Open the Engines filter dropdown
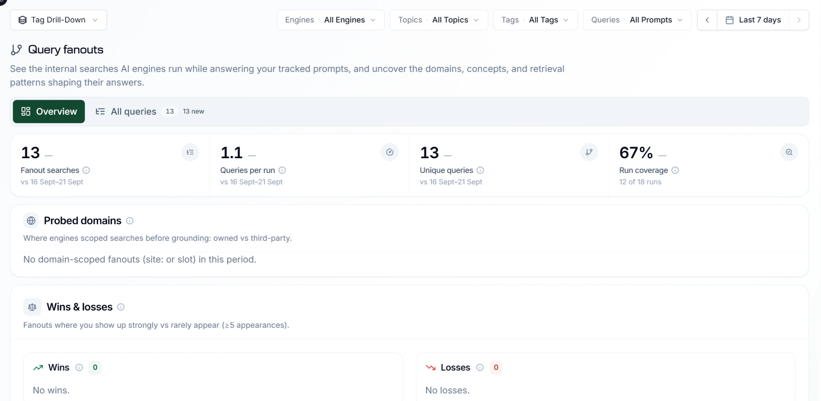Screen dimensions: 821x401 [x=331, y=20]
